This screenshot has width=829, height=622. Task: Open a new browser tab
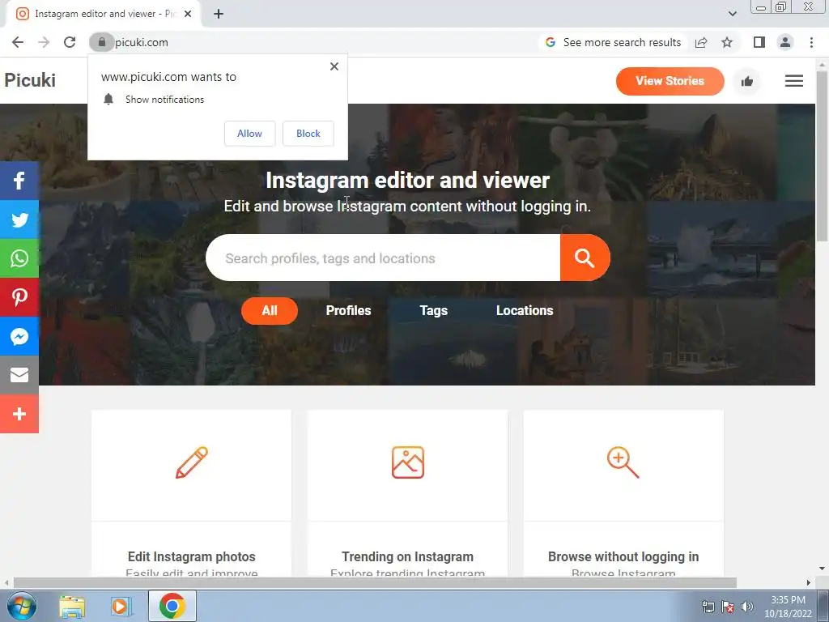219,14
